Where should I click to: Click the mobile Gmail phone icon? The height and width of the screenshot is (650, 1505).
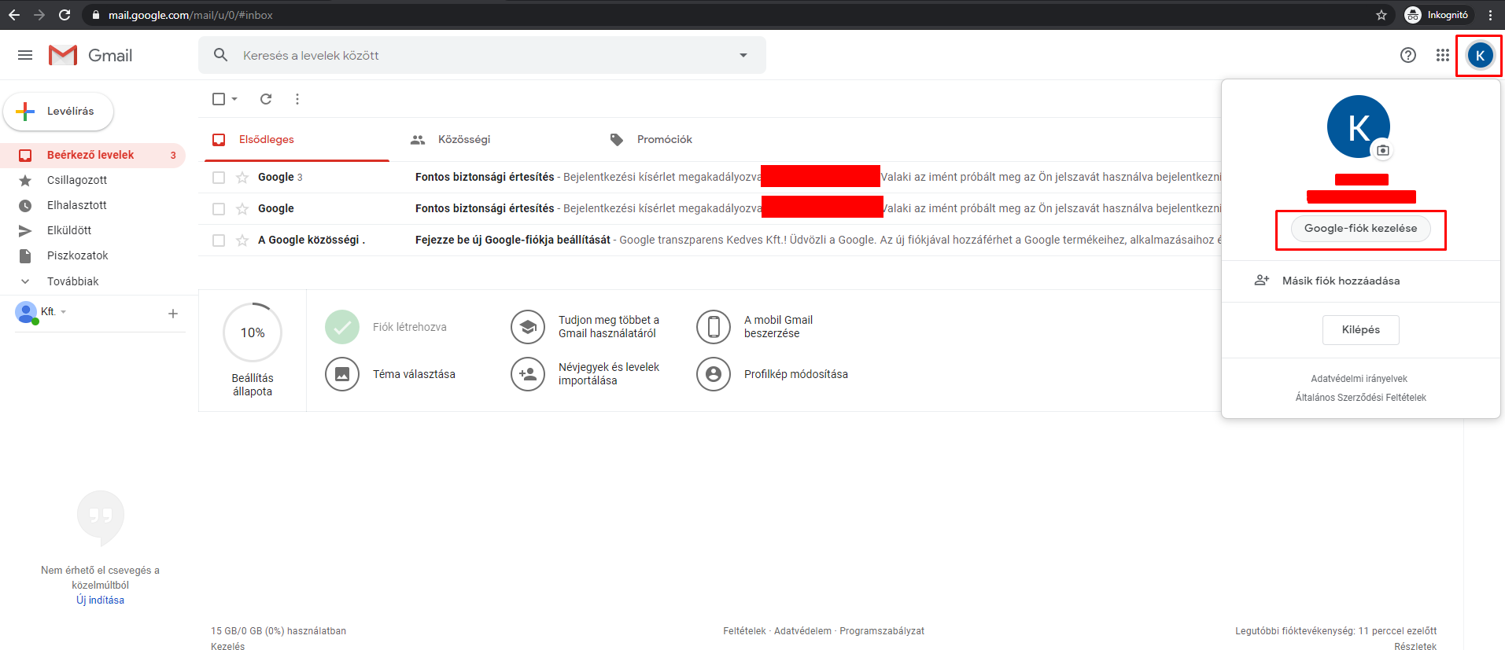pos(714,327)
